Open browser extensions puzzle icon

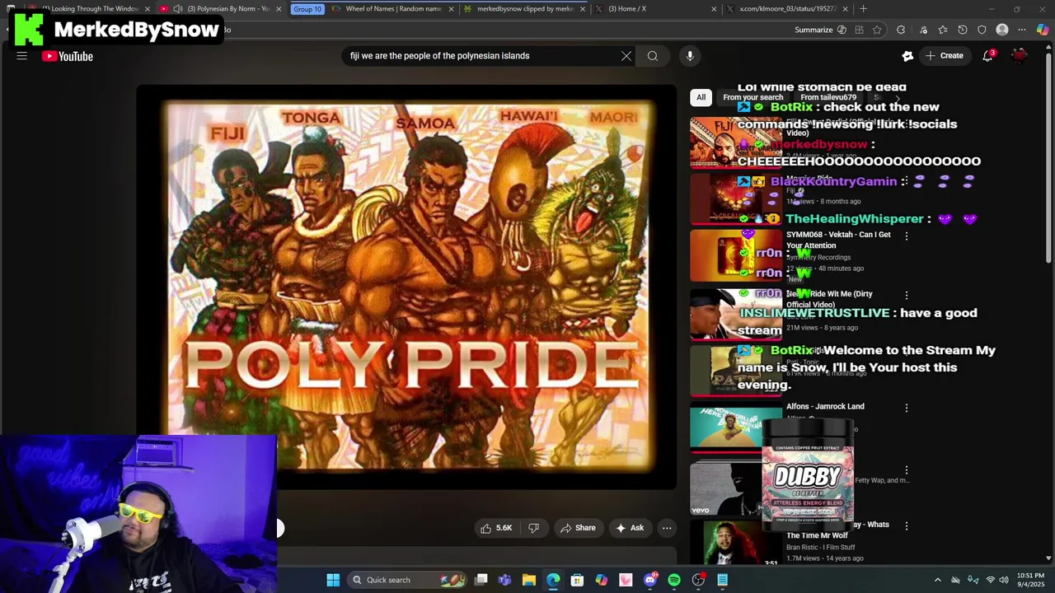901,30
